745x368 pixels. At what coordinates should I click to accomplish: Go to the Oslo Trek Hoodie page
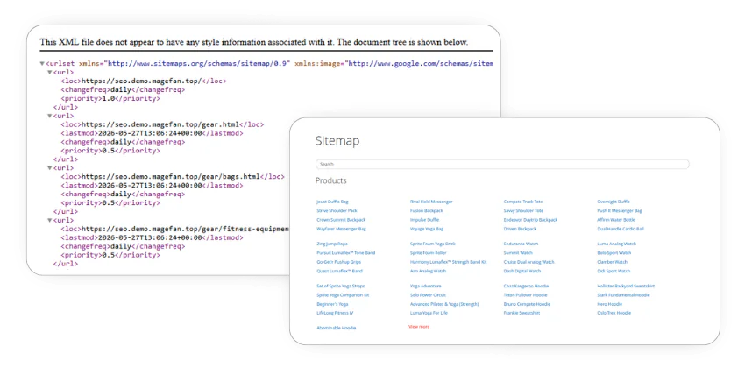614,314
